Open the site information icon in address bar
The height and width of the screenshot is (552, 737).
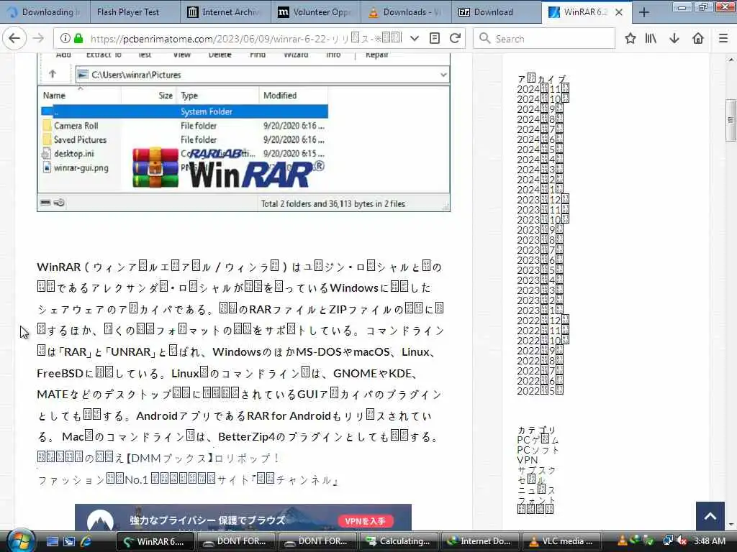(x=65, y=39)
